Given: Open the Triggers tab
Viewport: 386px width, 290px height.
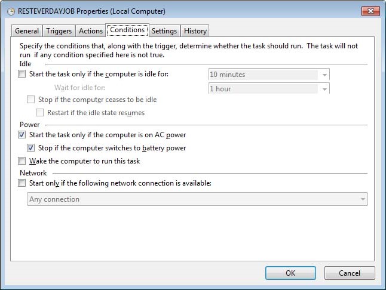Looking at the screenshot, I should point(59,31).
